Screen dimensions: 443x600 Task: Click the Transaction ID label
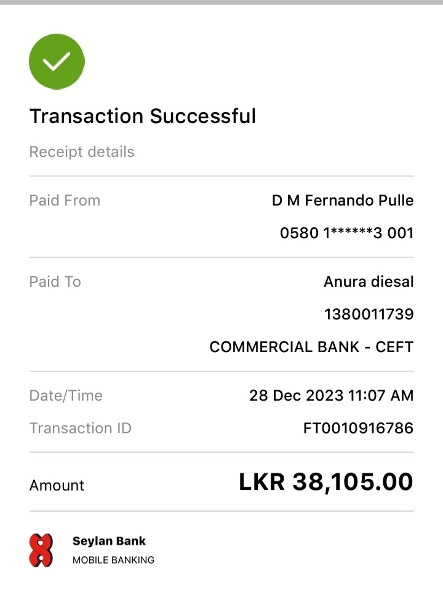[81, 428]
